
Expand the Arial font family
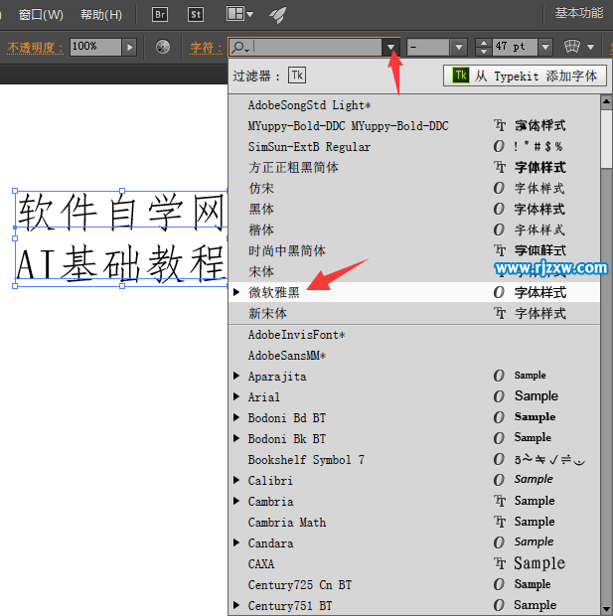coord(236,396)
